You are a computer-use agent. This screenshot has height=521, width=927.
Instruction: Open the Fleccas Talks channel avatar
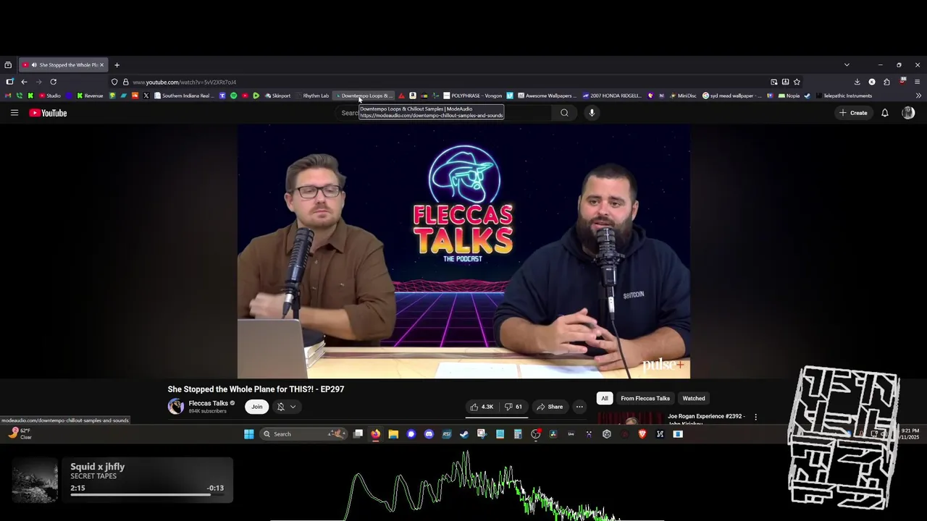[x=176, y=407]
